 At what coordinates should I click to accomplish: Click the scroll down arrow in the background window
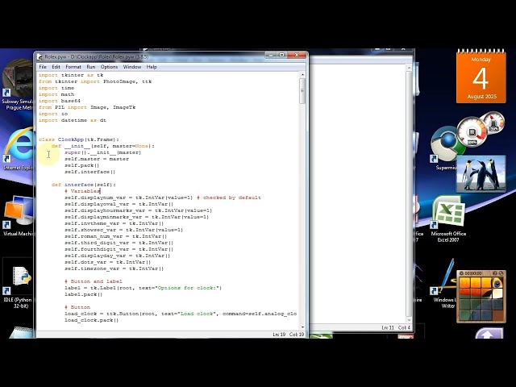pyautogui.click(x=409, y=320)
